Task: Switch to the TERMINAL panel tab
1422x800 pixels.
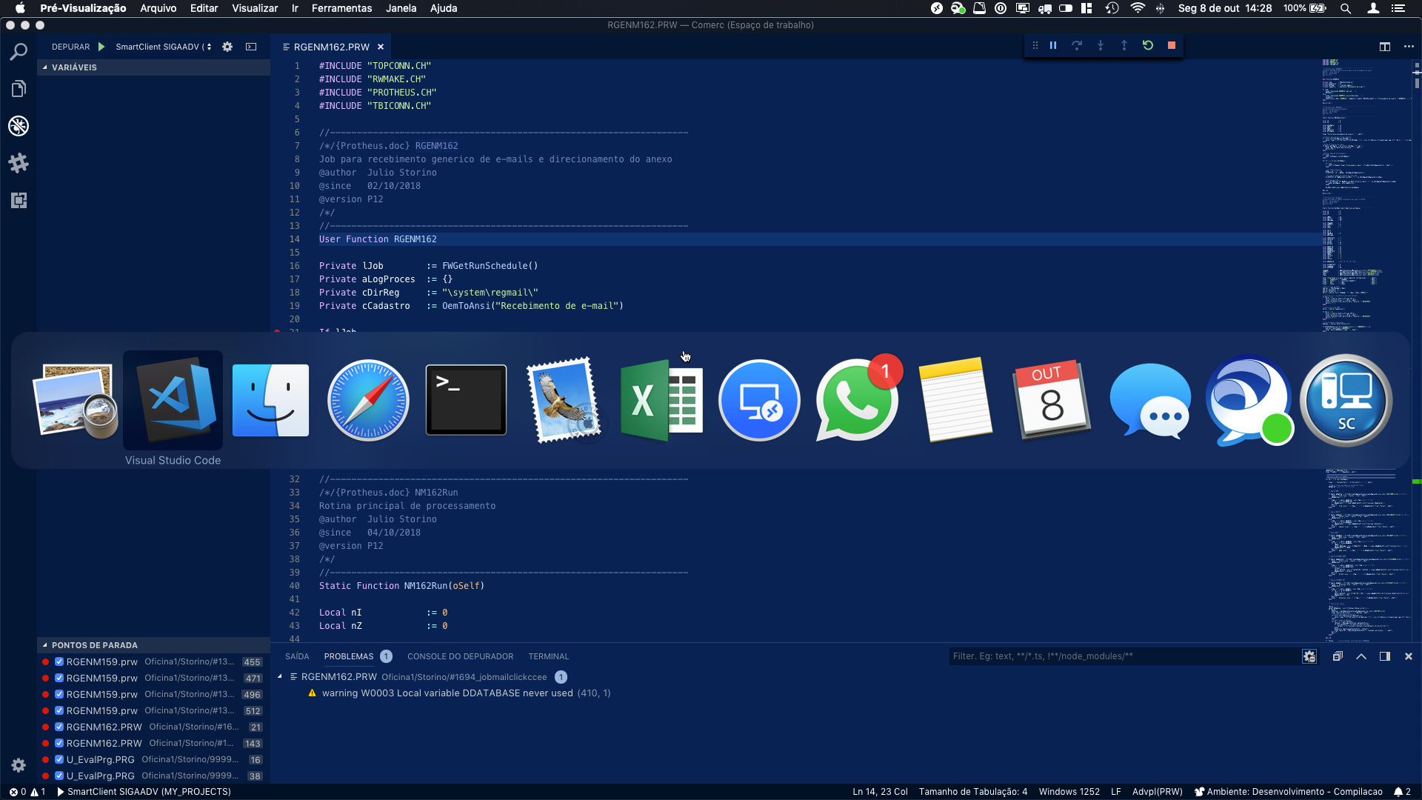Action: click(548, 656)
